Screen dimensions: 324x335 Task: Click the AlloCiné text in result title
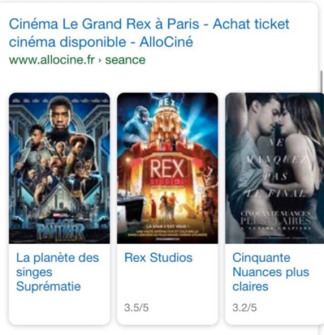(x=166, y=42)
